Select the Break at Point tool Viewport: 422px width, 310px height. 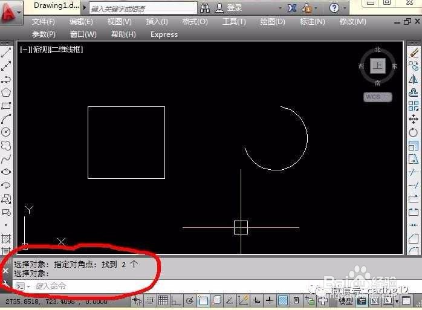click(x=414, y=199)
